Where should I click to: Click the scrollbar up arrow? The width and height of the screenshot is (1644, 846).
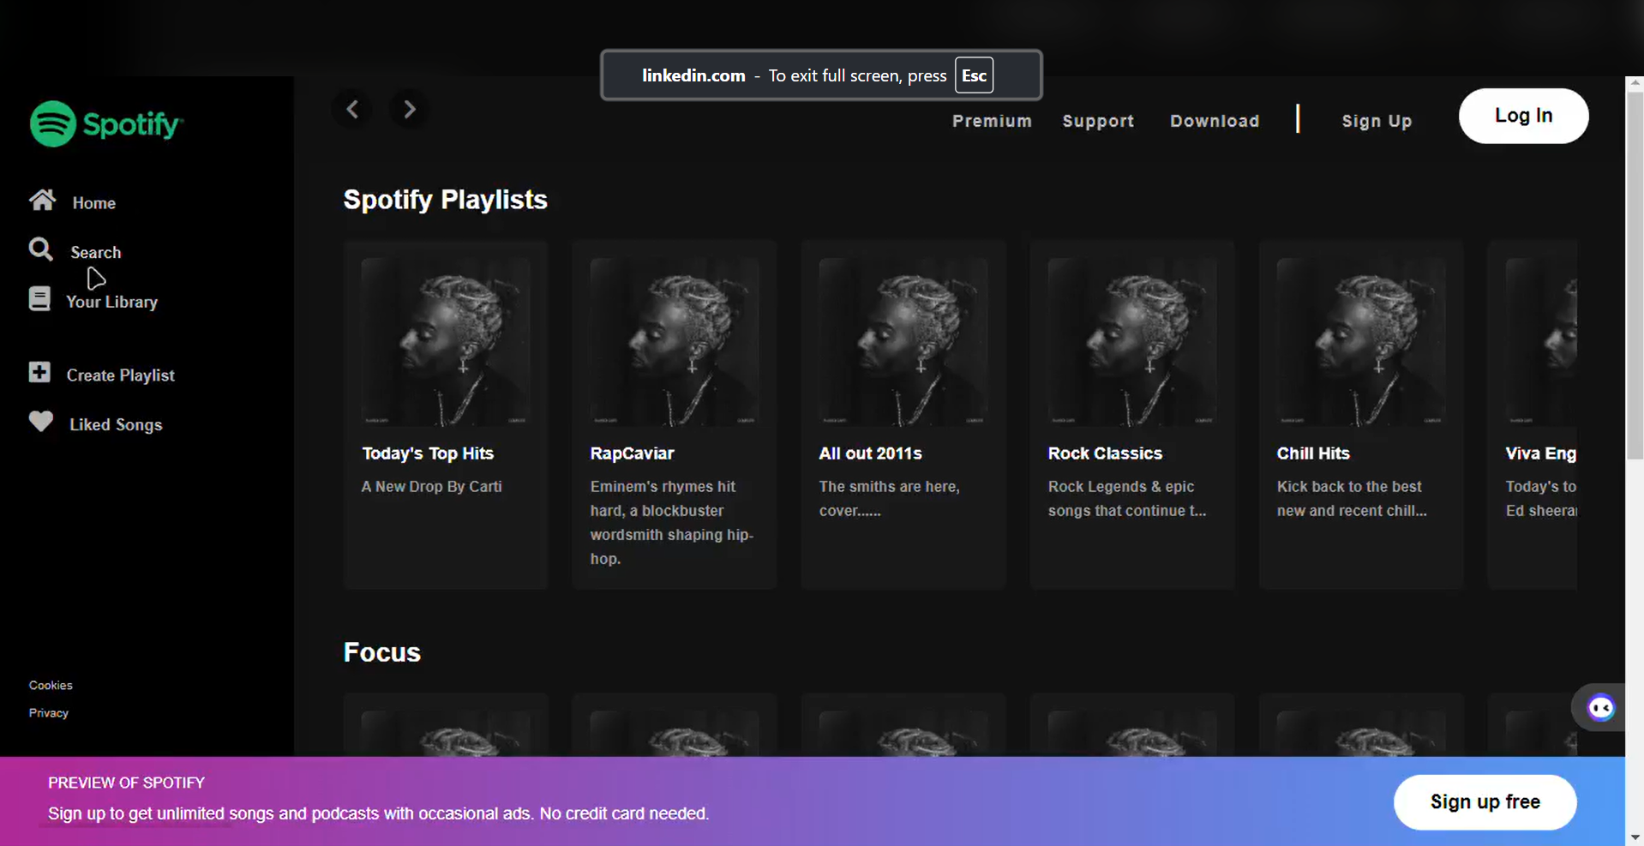click(x=1635, y=83)
